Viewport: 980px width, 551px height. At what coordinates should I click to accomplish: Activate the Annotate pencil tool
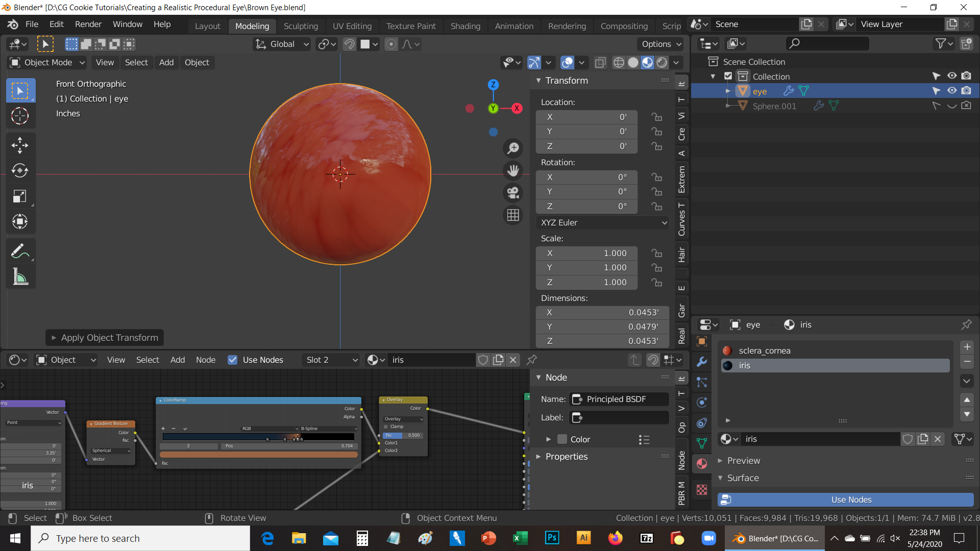point(20,251)
